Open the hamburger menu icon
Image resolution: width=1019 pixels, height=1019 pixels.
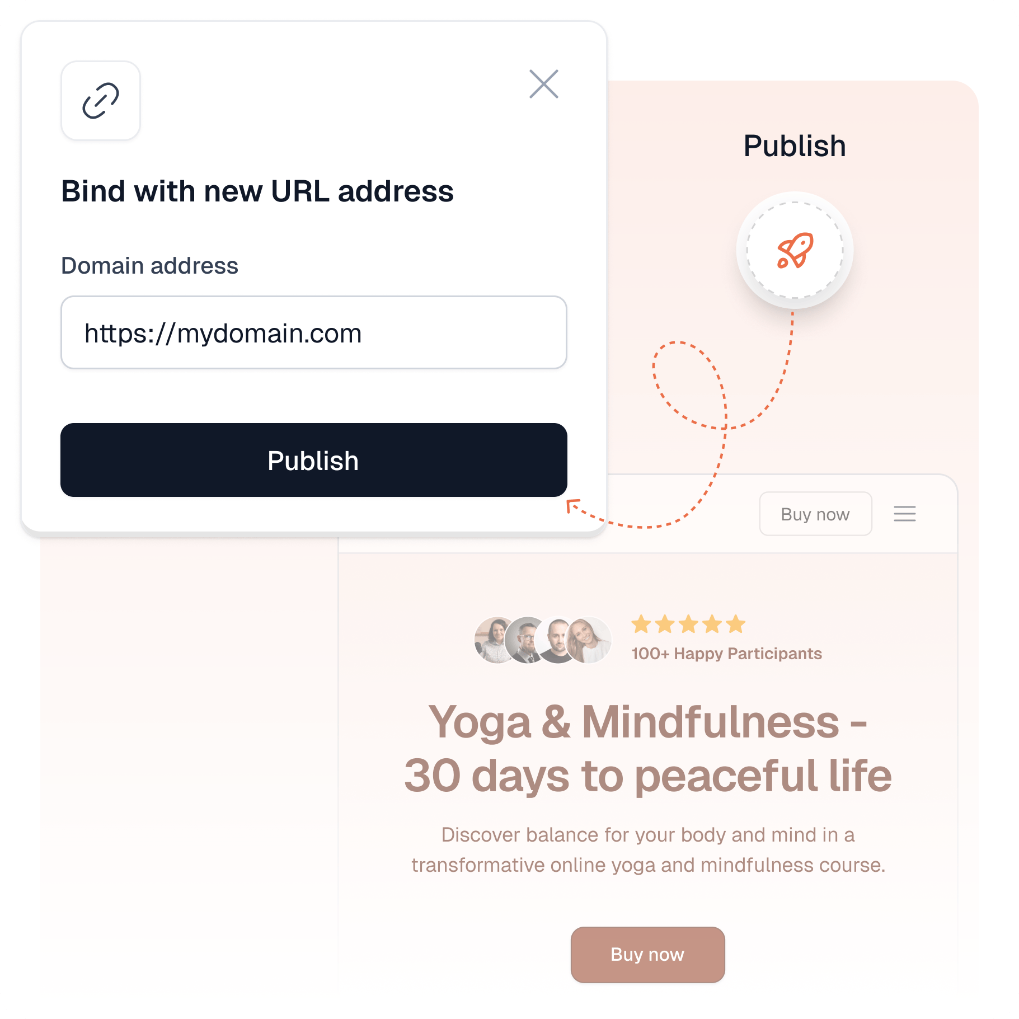click(x=905, y=514)
